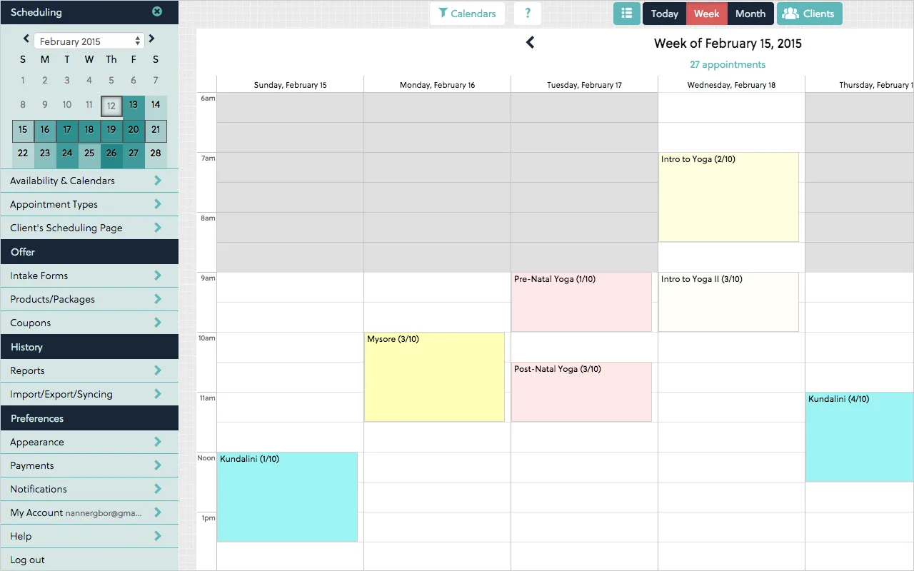The height and width of the screenshot is (571, 914).
Task: Open the February 2015 month dropdown
Action: [x=89, y=41]
